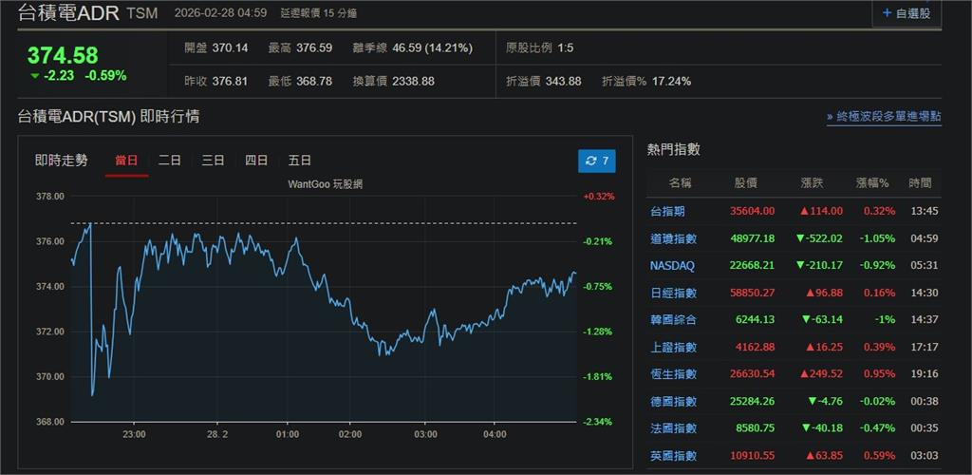Switch to the 三日 chart tab
The height and width of the screenshot is (475, 972).
pos(214,161)
